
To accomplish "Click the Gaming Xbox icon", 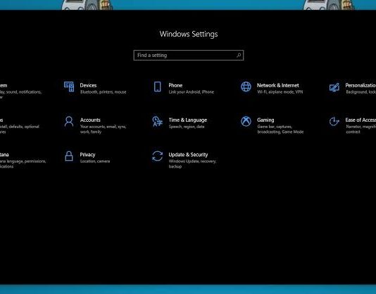I will tap(246, 121).
